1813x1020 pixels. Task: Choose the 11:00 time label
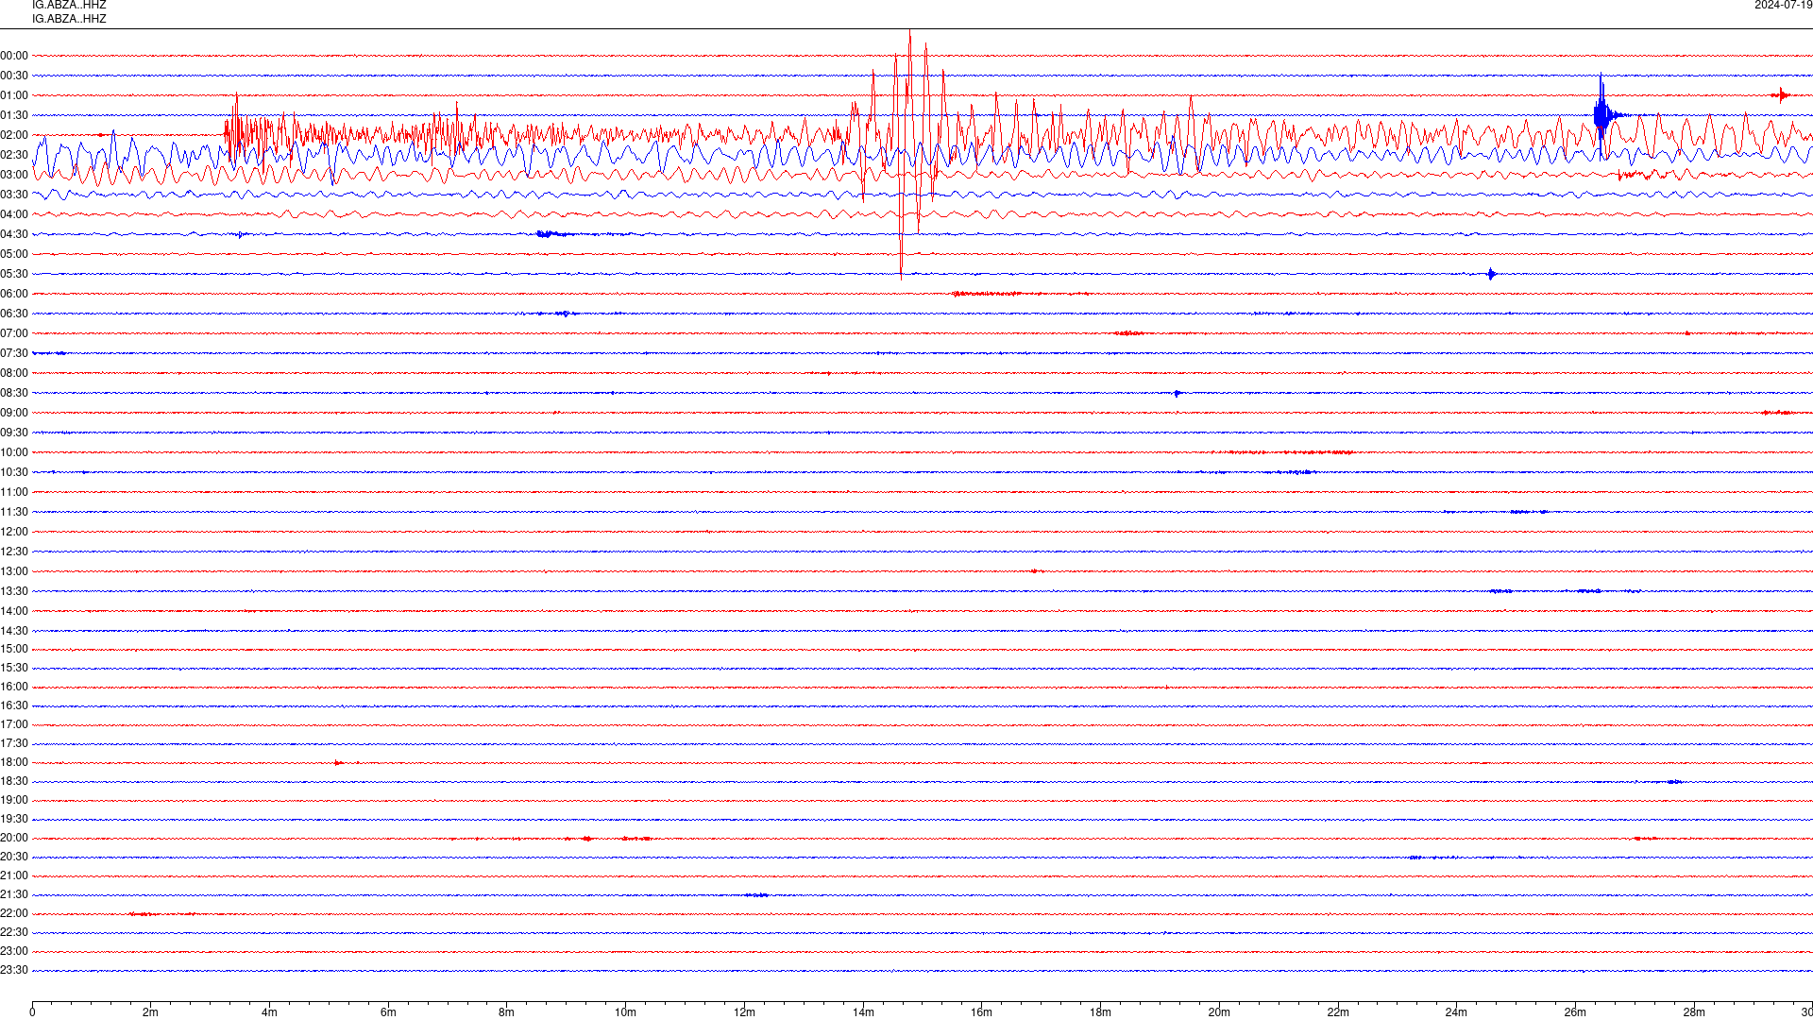14,492
